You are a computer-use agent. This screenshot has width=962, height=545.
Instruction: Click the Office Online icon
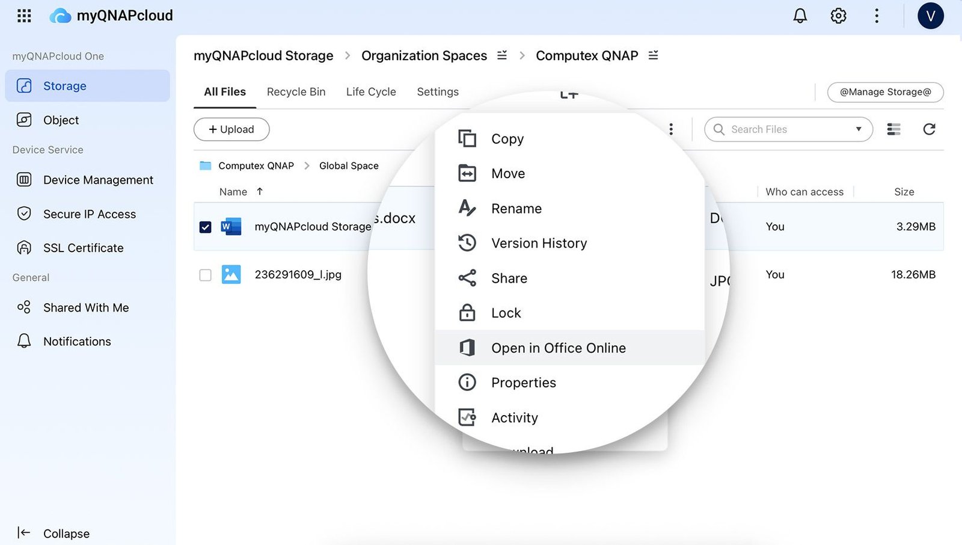(x=467, y=348)
